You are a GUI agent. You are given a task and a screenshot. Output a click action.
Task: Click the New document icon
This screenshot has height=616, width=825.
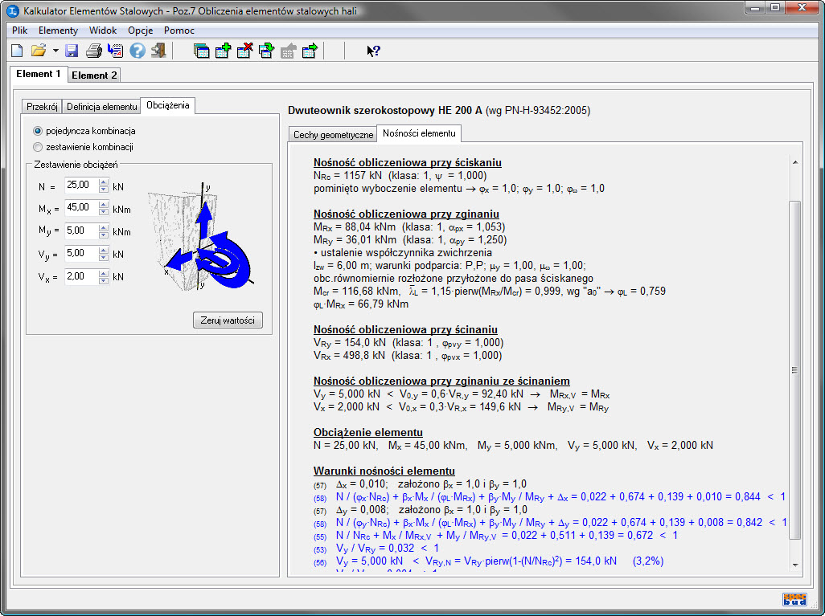coord(17,51)
